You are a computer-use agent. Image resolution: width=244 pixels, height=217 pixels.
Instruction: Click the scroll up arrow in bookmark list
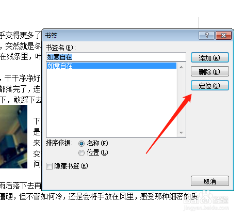181,67
